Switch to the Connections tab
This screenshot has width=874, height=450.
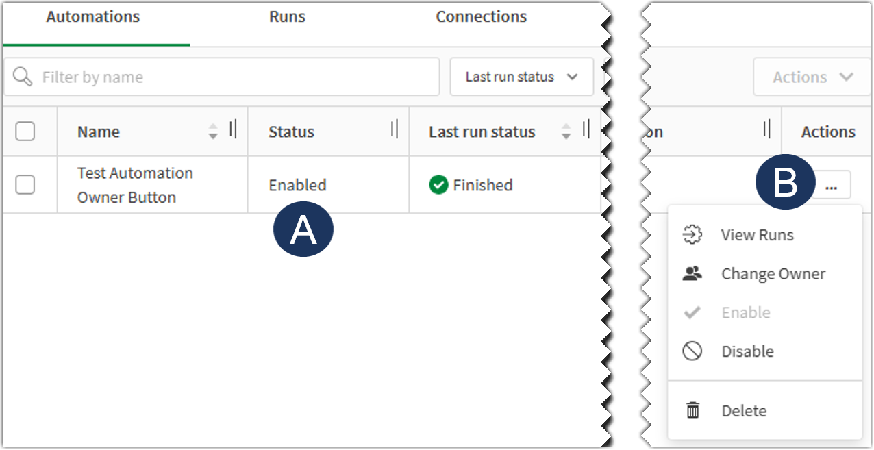click(481, 16)
